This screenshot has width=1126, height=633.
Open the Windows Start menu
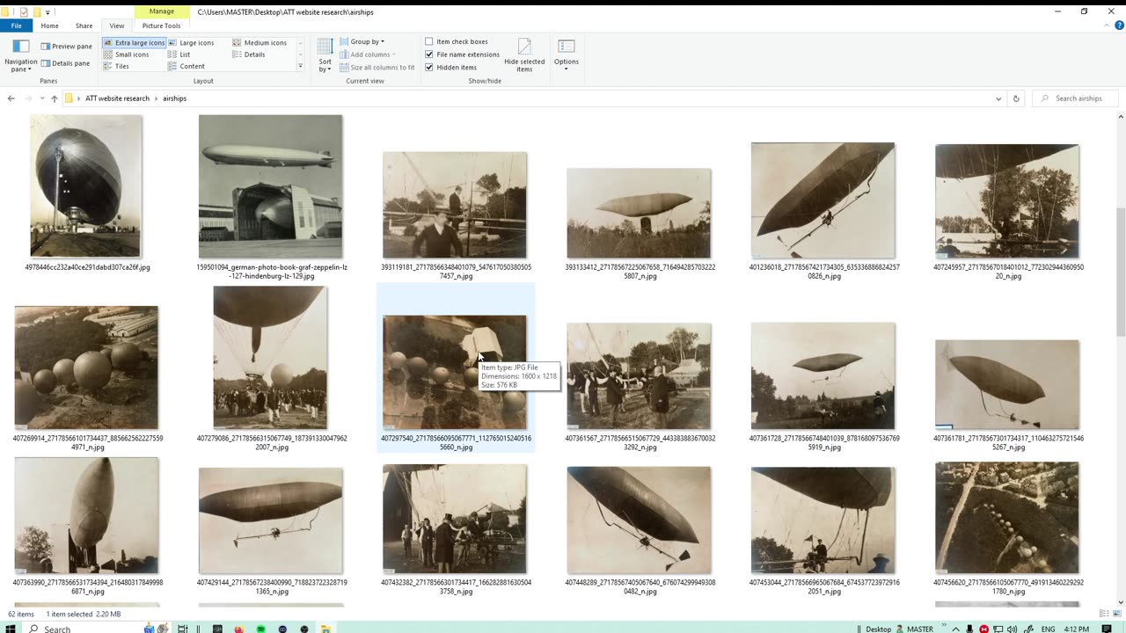11,628
